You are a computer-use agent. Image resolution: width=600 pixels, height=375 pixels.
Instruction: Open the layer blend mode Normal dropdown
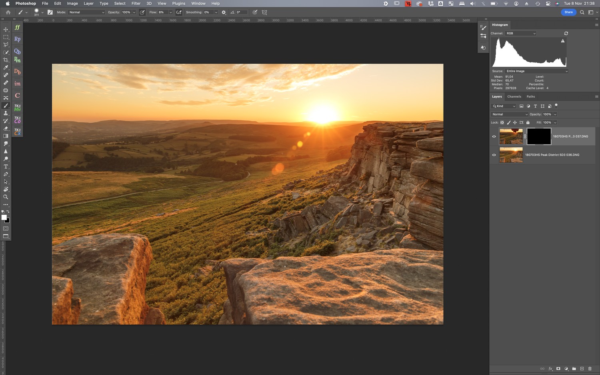point(510,114)
